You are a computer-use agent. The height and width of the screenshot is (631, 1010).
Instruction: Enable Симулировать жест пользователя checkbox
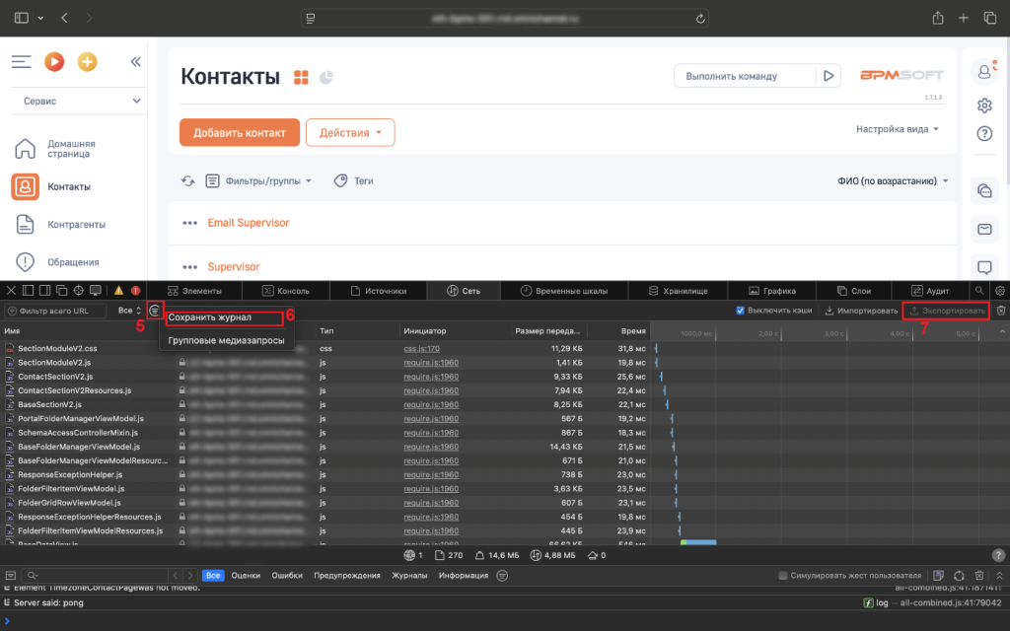pos(783,576)
